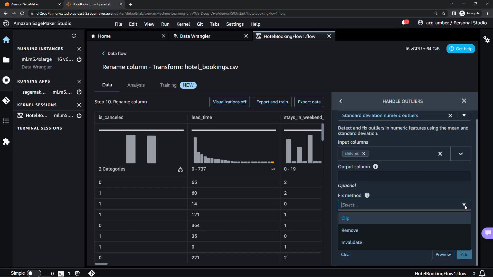The height and width of the screenshot is (277, 493).
Task: Toggle the Simple interface mode switch
Action: [x=34, y=273]
